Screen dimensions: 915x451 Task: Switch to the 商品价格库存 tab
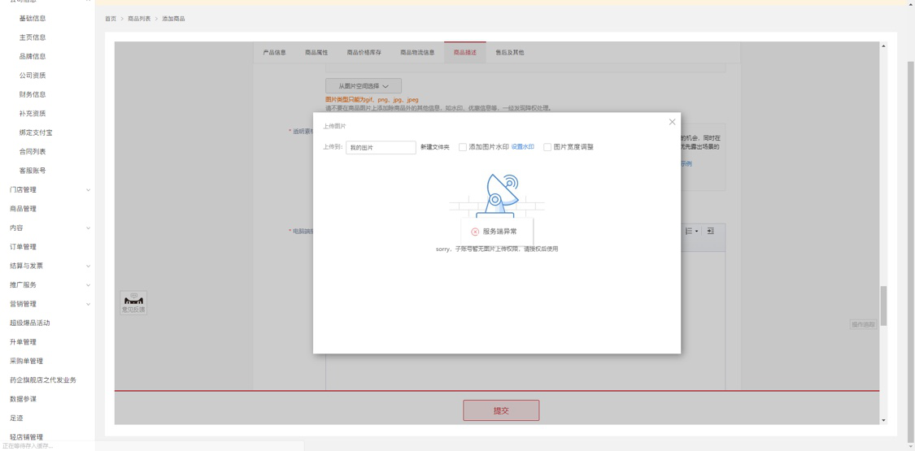coord(364,53)
